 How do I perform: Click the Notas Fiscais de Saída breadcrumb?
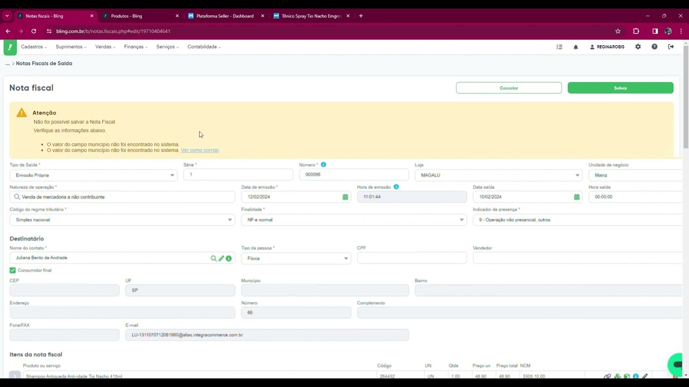44,63
